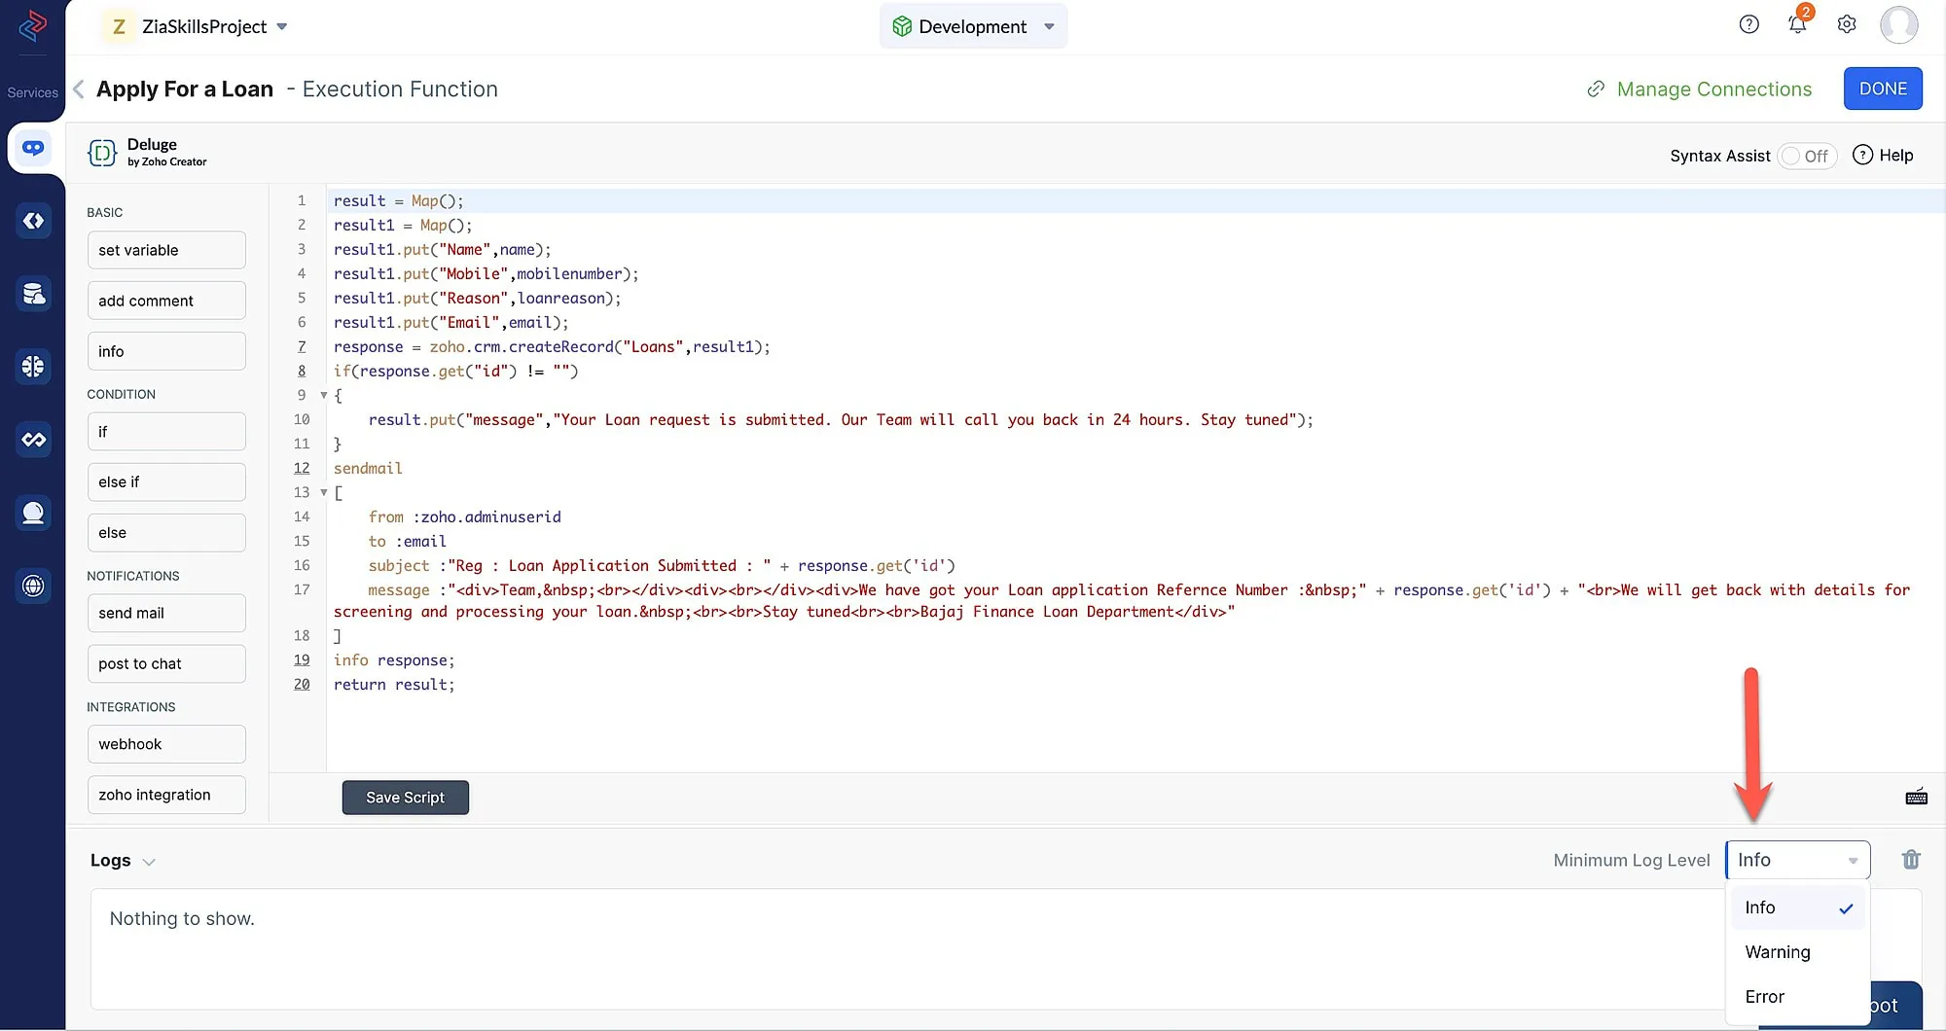Collapse the code fold at line 9
1946x1031 pixels.
click(324, 396)
